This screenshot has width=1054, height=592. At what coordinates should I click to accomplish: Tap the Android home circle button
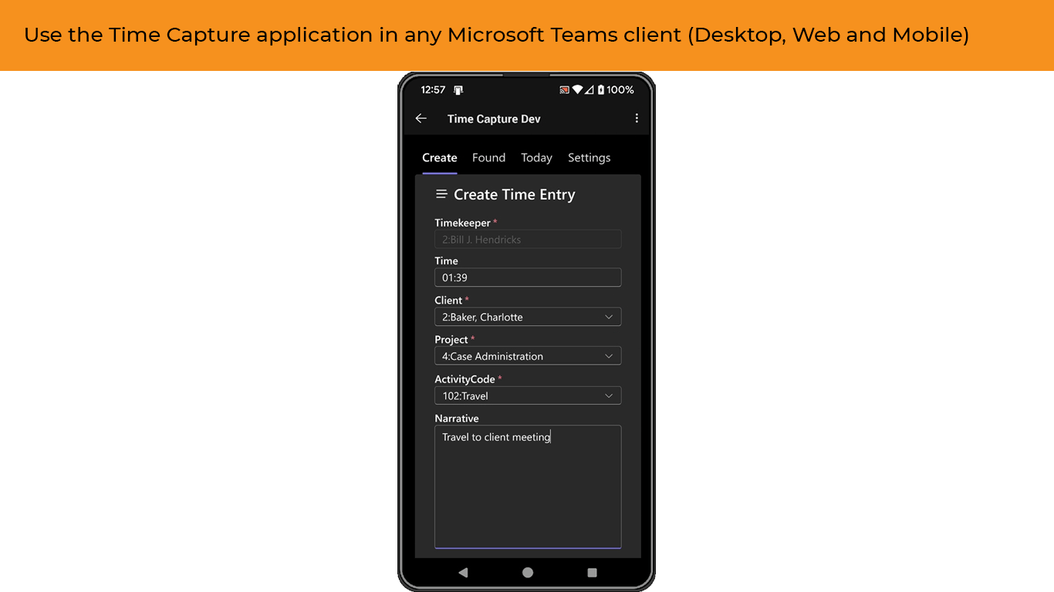[528, 573]
